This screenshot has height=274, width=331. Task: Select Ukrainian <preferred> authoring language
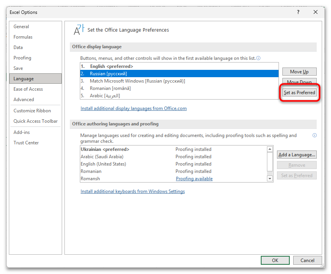tap(174, 149)
